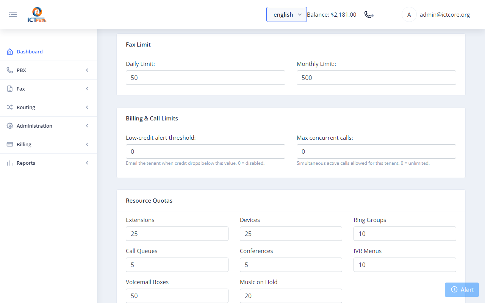Click the Routing shuffle icon
The height and width of the screenshot is (303, 485).
pos(10,107)
